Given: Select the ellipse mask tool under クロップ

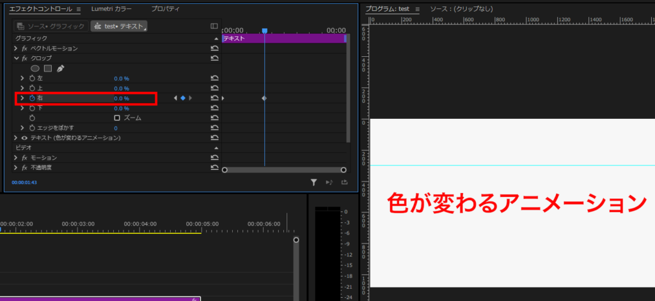Looking at the screenshot, I should [35, 68].
